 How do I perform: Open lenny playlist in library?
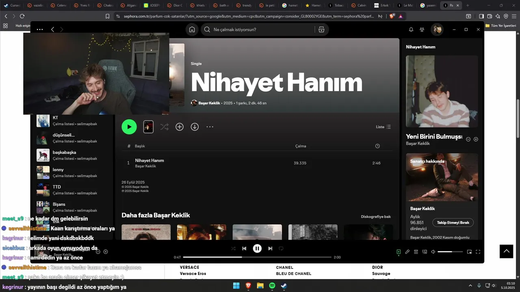click(x=72, y=172)
